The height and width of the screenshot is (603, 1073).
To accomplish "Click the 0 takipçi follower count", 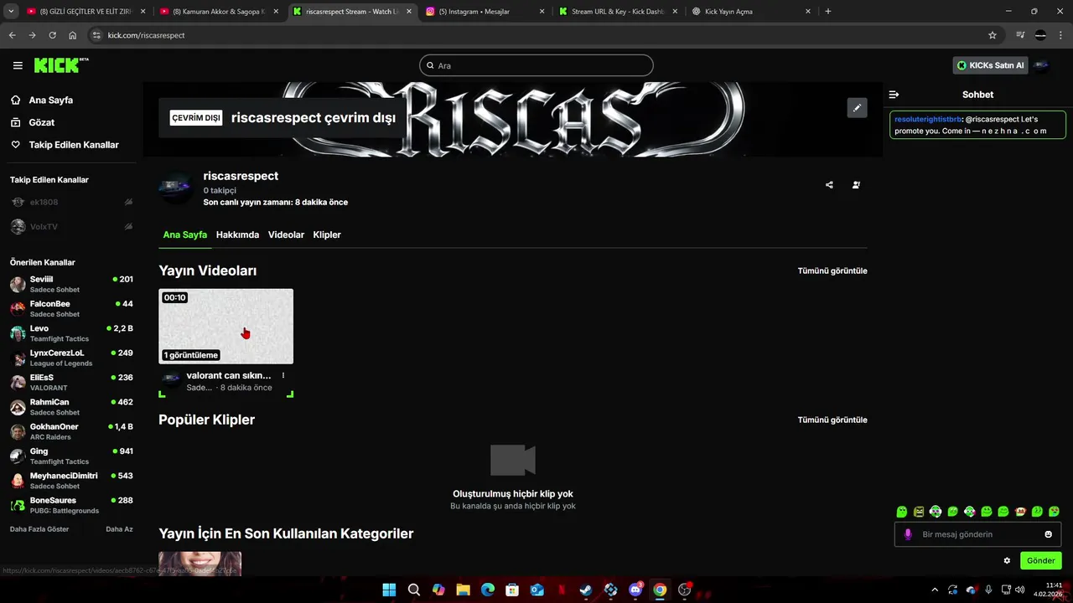I will point(220,190).
